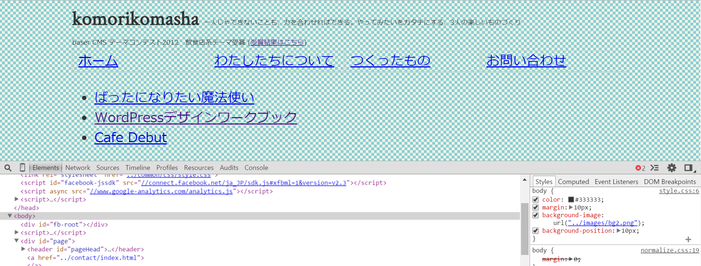
Task: Click the red error count indicator
Action: (x=640, y=168)
